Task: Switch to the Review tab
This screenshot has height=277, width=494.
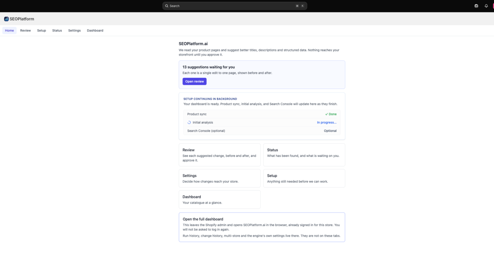Action: point(25,30)
